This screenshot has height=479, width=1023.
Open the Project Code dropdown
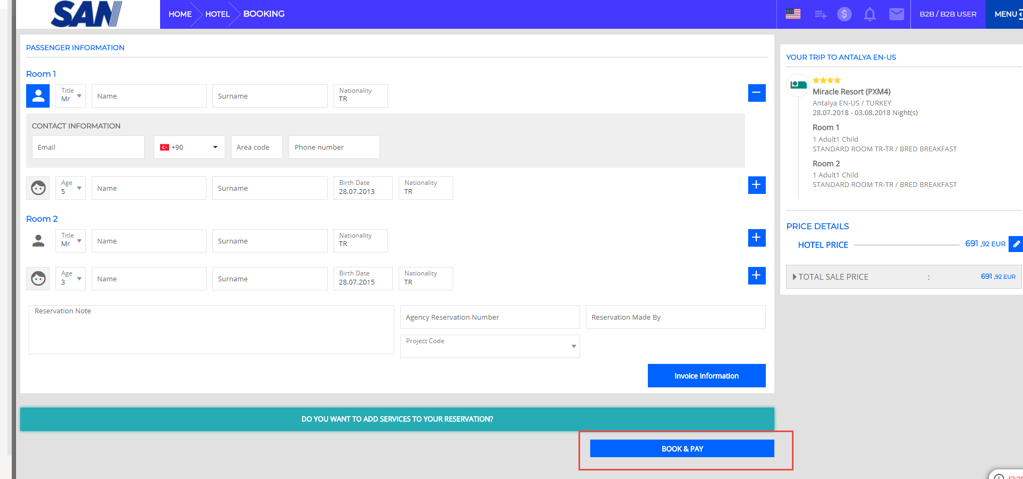[489, 346]
